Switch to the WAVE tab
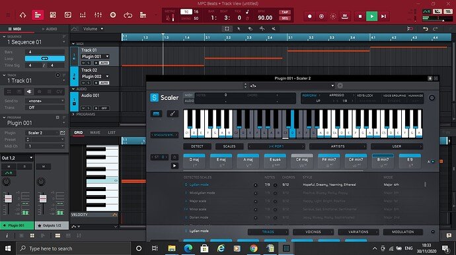Viewport: 456px width, 255px height. pos(95,132)
